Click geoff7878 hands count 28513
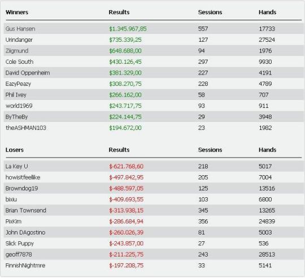305x278 pixels. (267, 254)
